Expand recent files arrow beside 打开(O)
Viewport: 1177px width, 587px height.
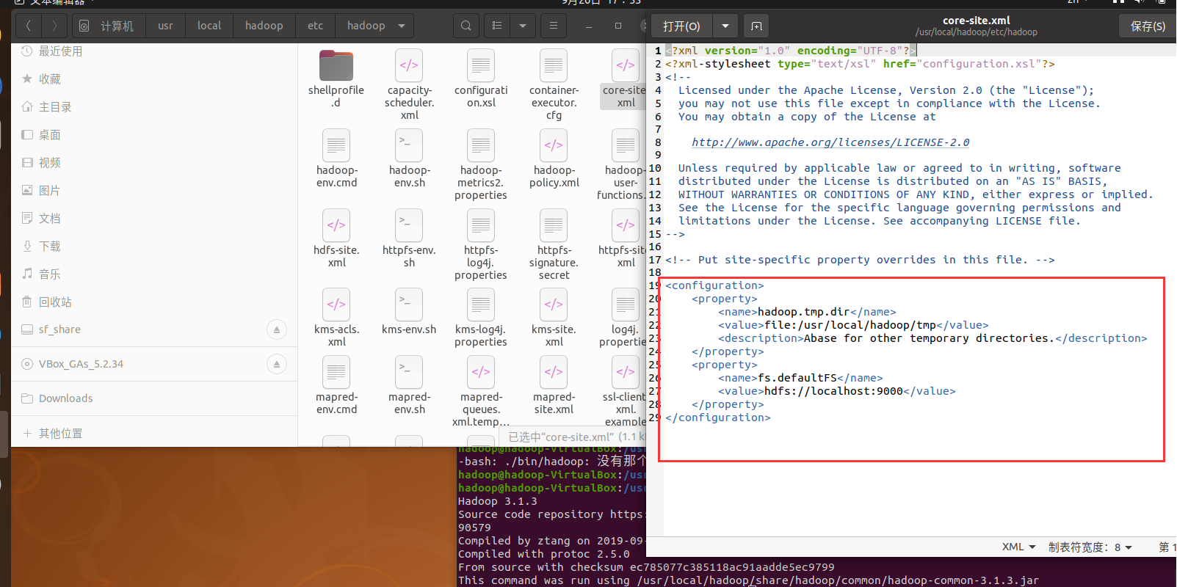[x=725, y=26]
